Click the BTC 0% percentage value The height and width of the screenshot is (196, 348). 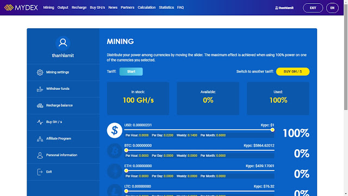[x=302, y=154]
